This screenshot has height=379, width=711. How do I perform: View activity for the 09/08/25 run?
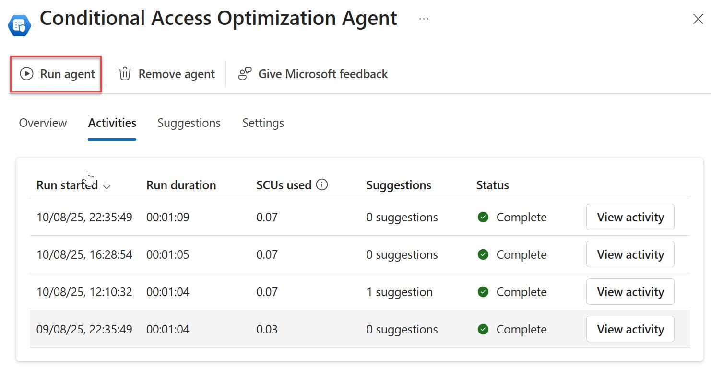click(x=630, y=329)
